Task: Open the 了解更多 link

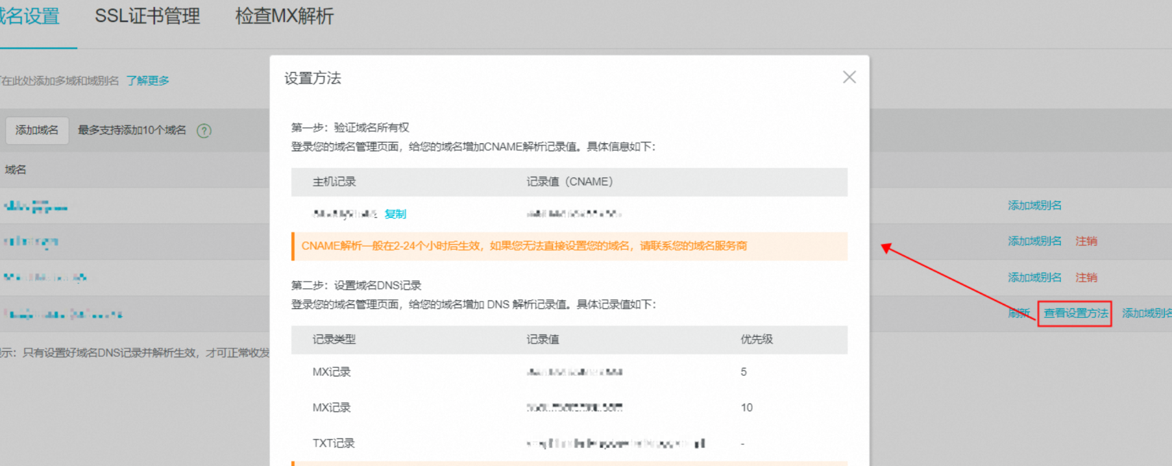Action: tap(148, 80)
